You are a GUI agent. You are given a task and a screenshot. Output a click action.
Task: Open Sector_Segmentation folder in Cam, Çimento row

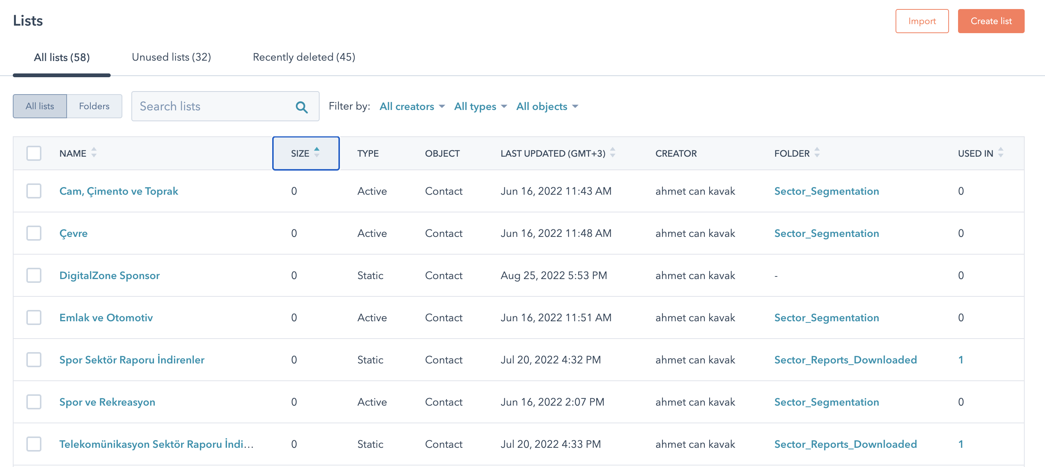click(x=826, y=191)
